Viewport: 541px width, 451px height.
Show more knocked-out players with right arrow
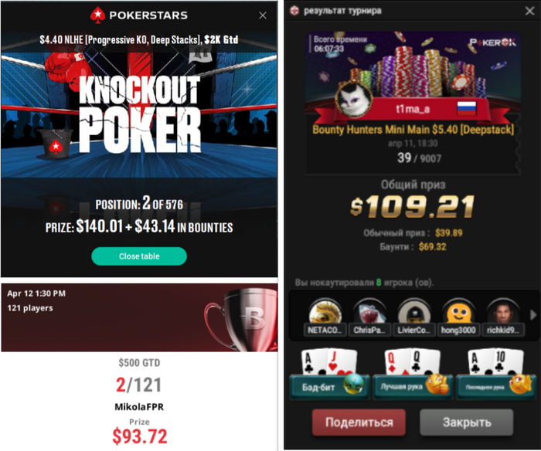(x=533, y=314)
